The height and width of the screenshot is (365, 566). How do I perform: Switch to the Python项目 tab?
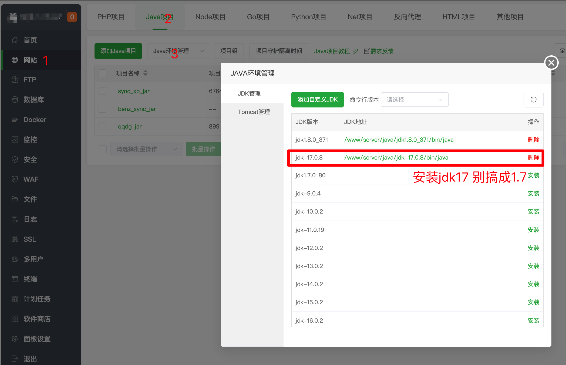(x=308, y=17)
